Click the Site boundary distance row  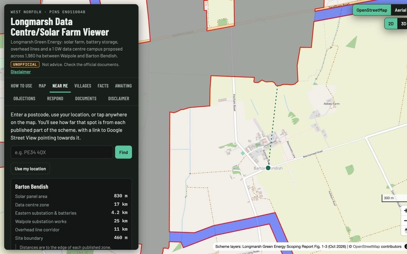[71, 238]
